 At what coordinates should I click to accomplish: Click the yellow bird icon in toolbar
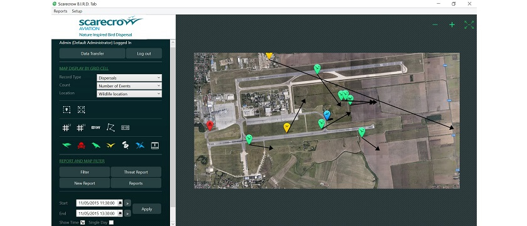pos(110,146)
